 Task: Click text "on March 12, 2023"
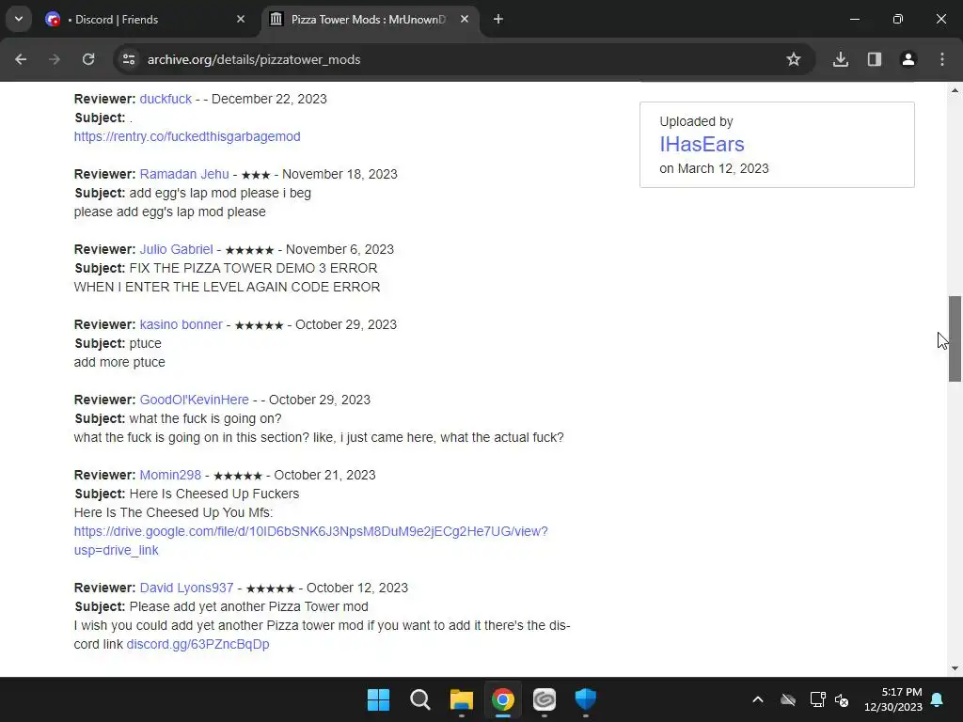coord(714,168)
